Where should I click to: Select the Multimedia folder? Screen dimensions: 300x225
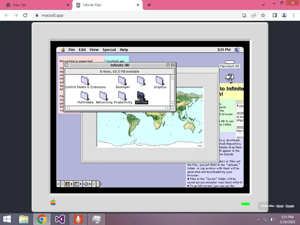click(85, 96)
